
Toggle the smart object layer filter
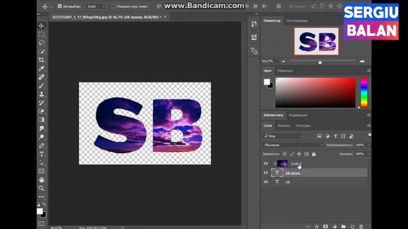point(351,136)
